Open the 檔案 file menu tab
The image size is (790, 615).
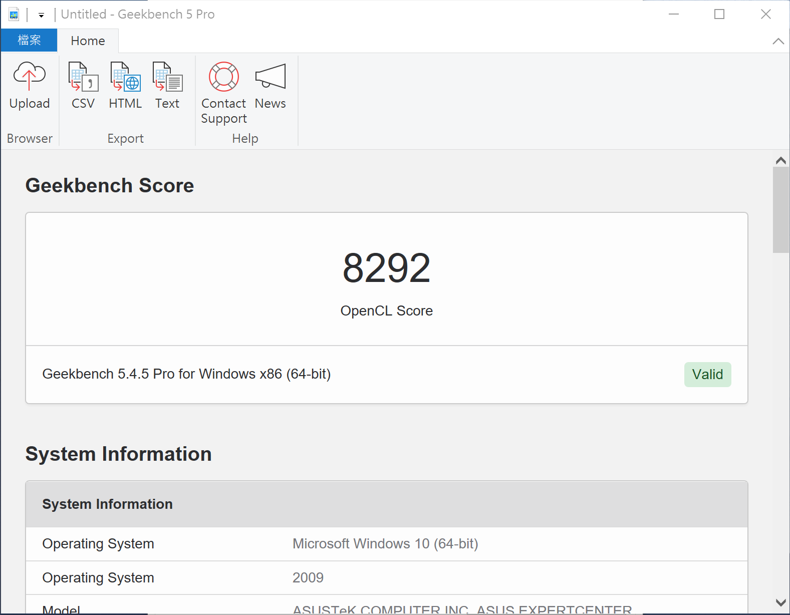tap(29, 41)
